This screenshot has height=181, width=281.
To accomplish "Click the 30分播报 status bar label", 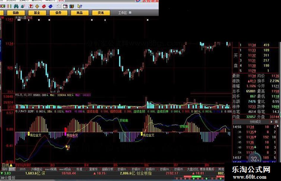I will pos(7,178).
